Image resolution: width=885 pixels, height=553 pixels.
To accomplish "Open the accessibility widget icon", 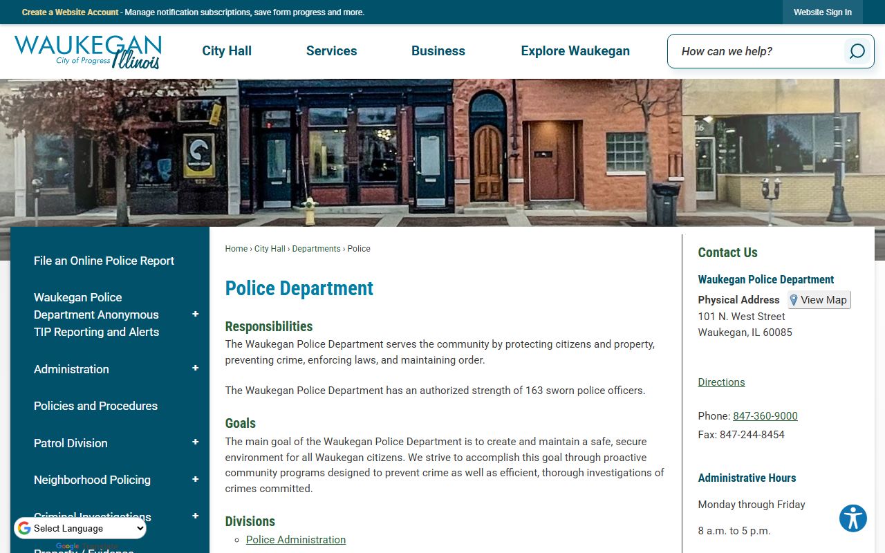I will click(853, 518).
